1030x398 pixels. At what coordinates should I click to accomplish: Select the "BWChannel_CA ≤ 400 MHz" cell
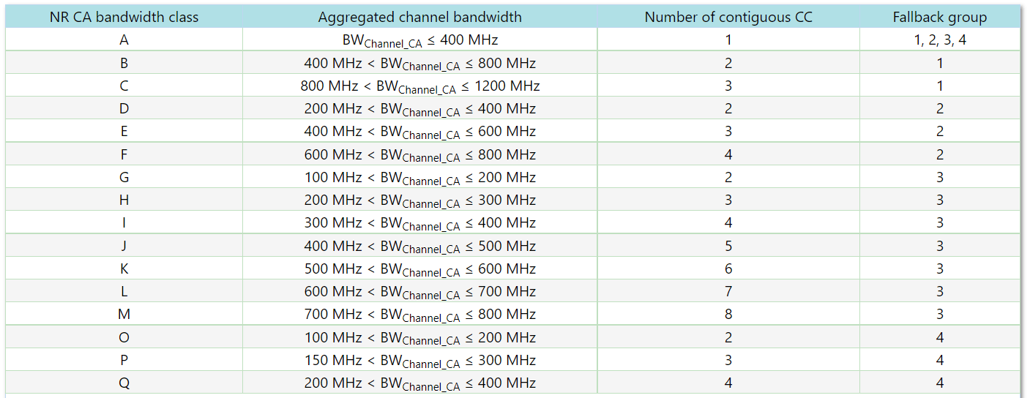pos(419,40)
